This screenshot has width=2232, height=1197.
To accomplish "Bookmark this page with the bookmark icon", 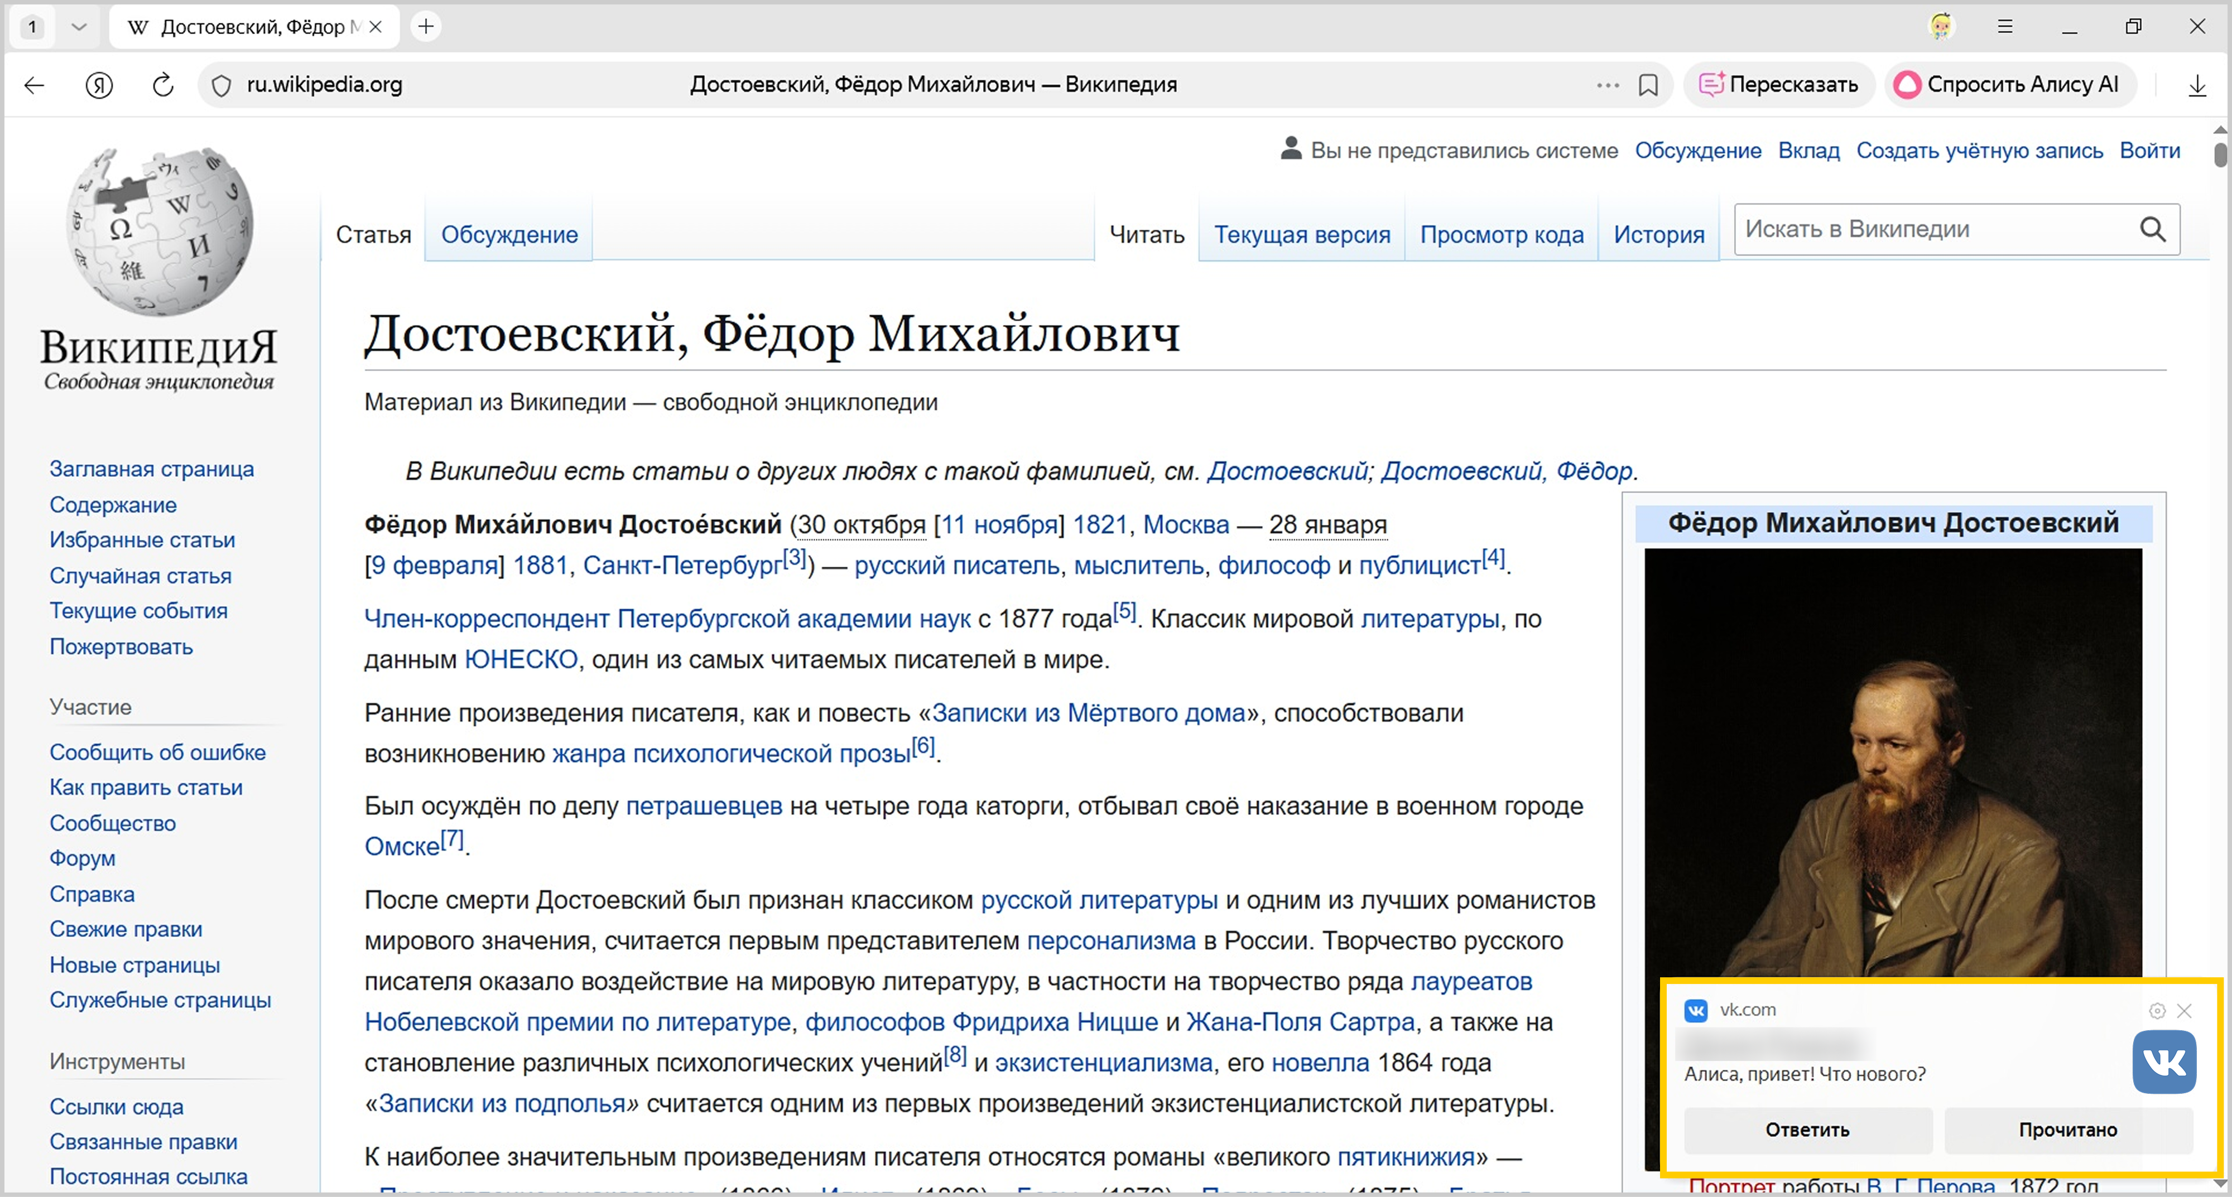I will click(x=1648, y=85).
